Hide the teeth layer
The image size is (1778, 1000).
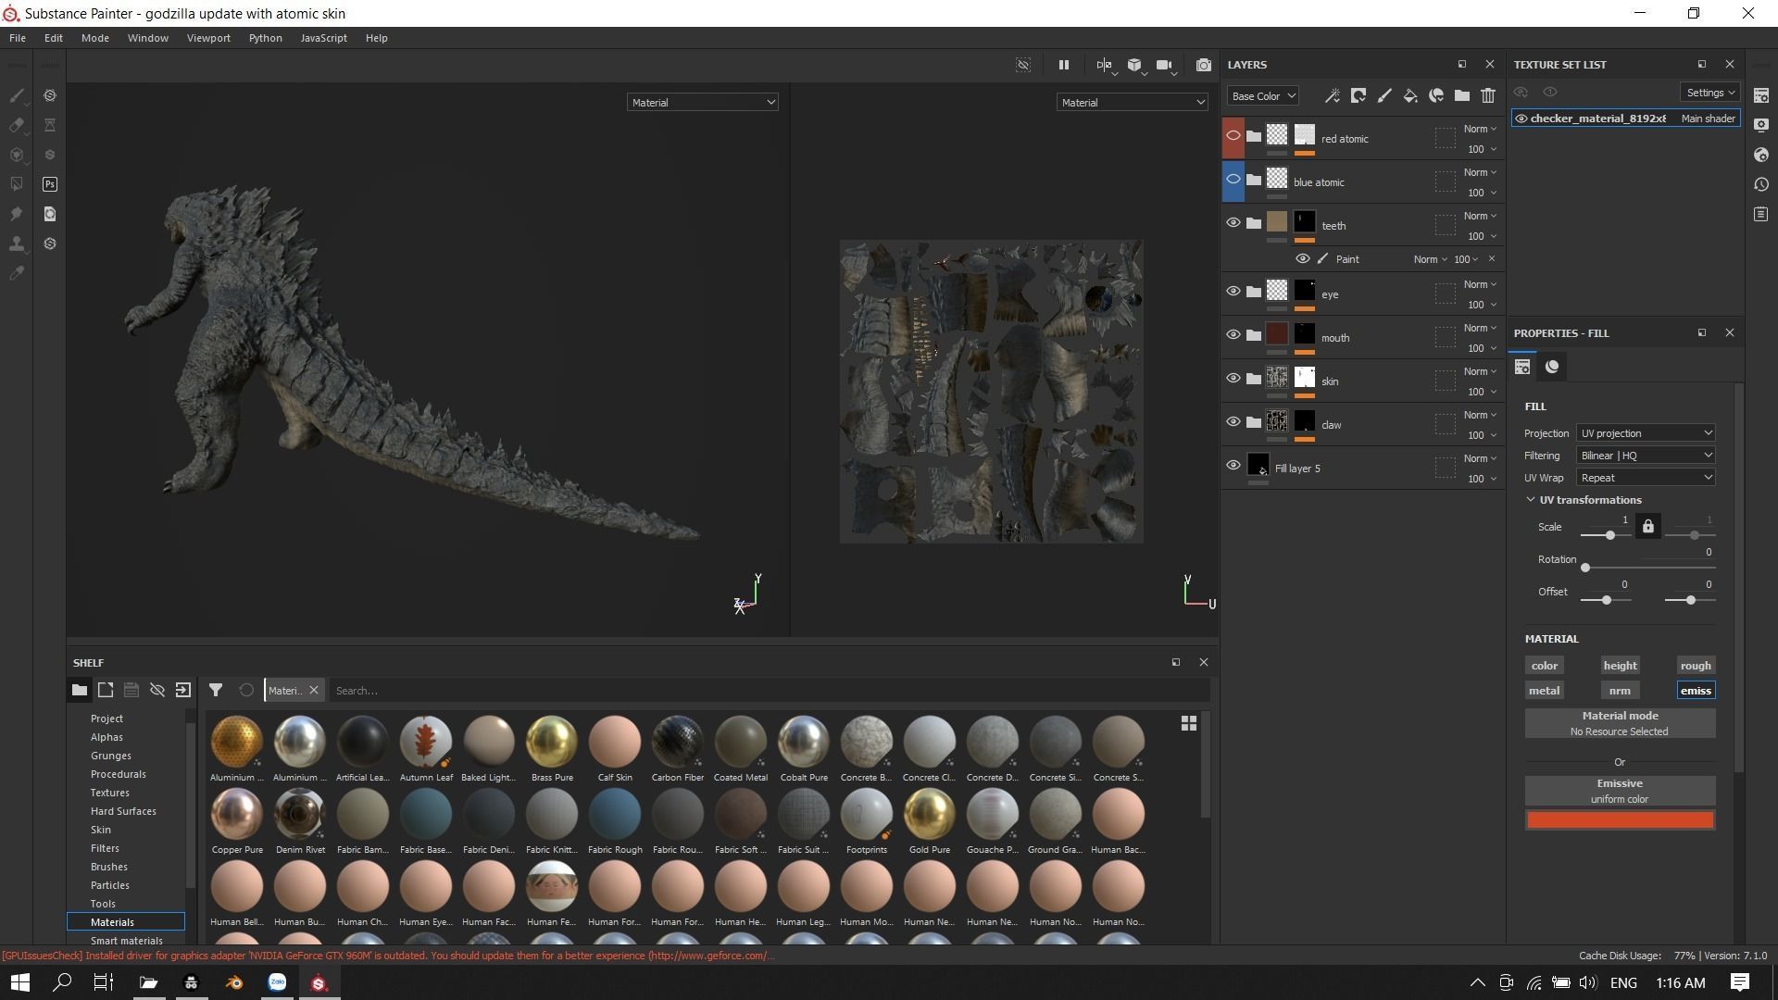click(x=1233, y=223)
